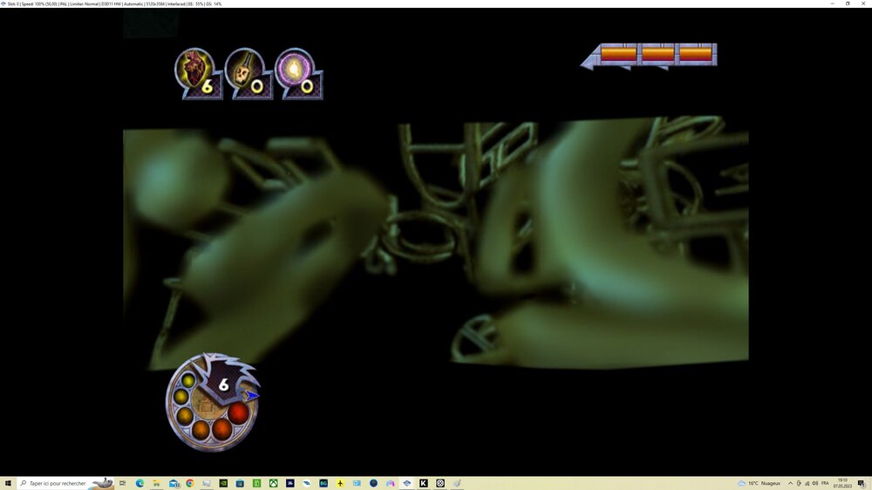Image resolution: width=872 pixels, height=490 pixels.
Task: Open Google Chrome from the taskbar
Action: click(189, 483)
